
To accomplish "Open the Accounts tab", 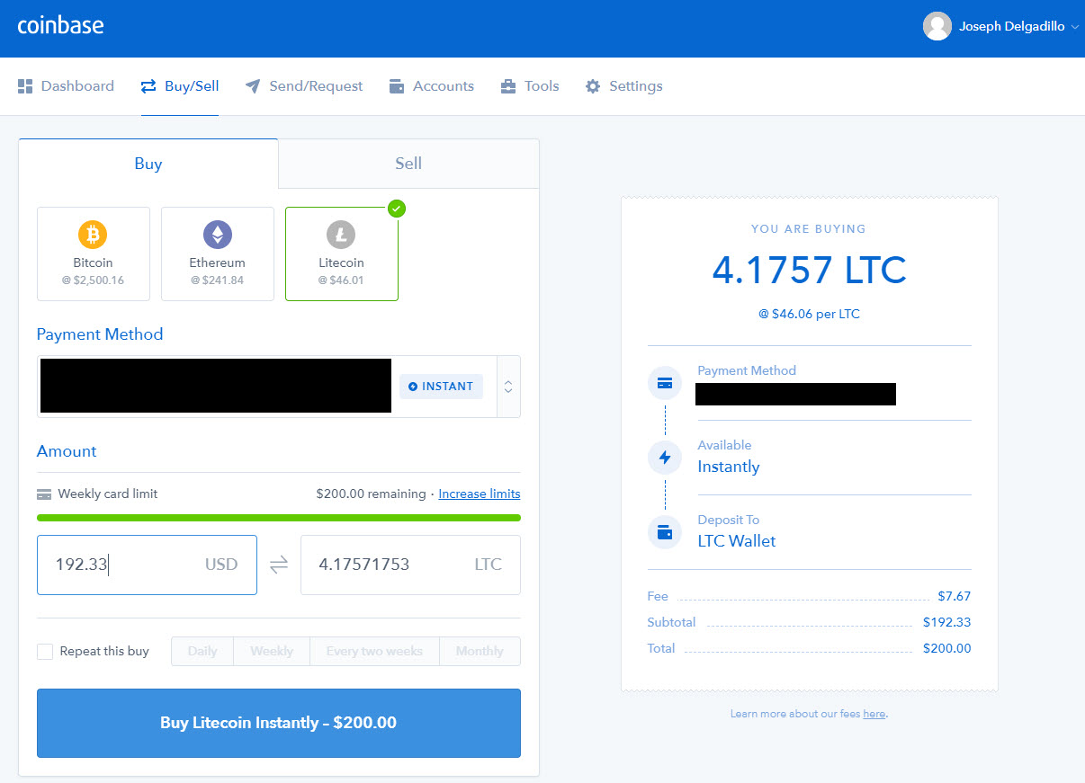I will pyautogui.click(x=431, y=86).
